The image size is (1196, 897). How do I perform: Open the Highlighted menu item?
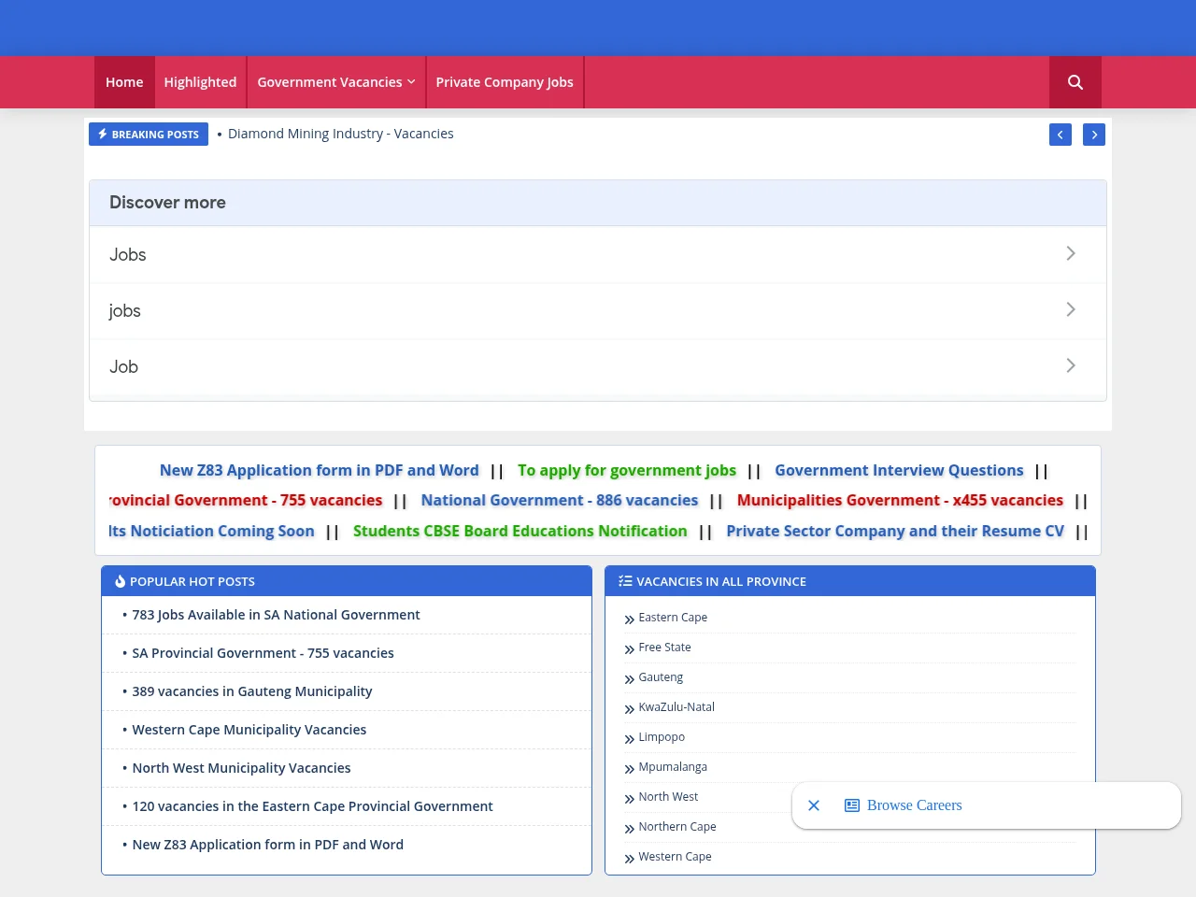(x=200, y=82)
